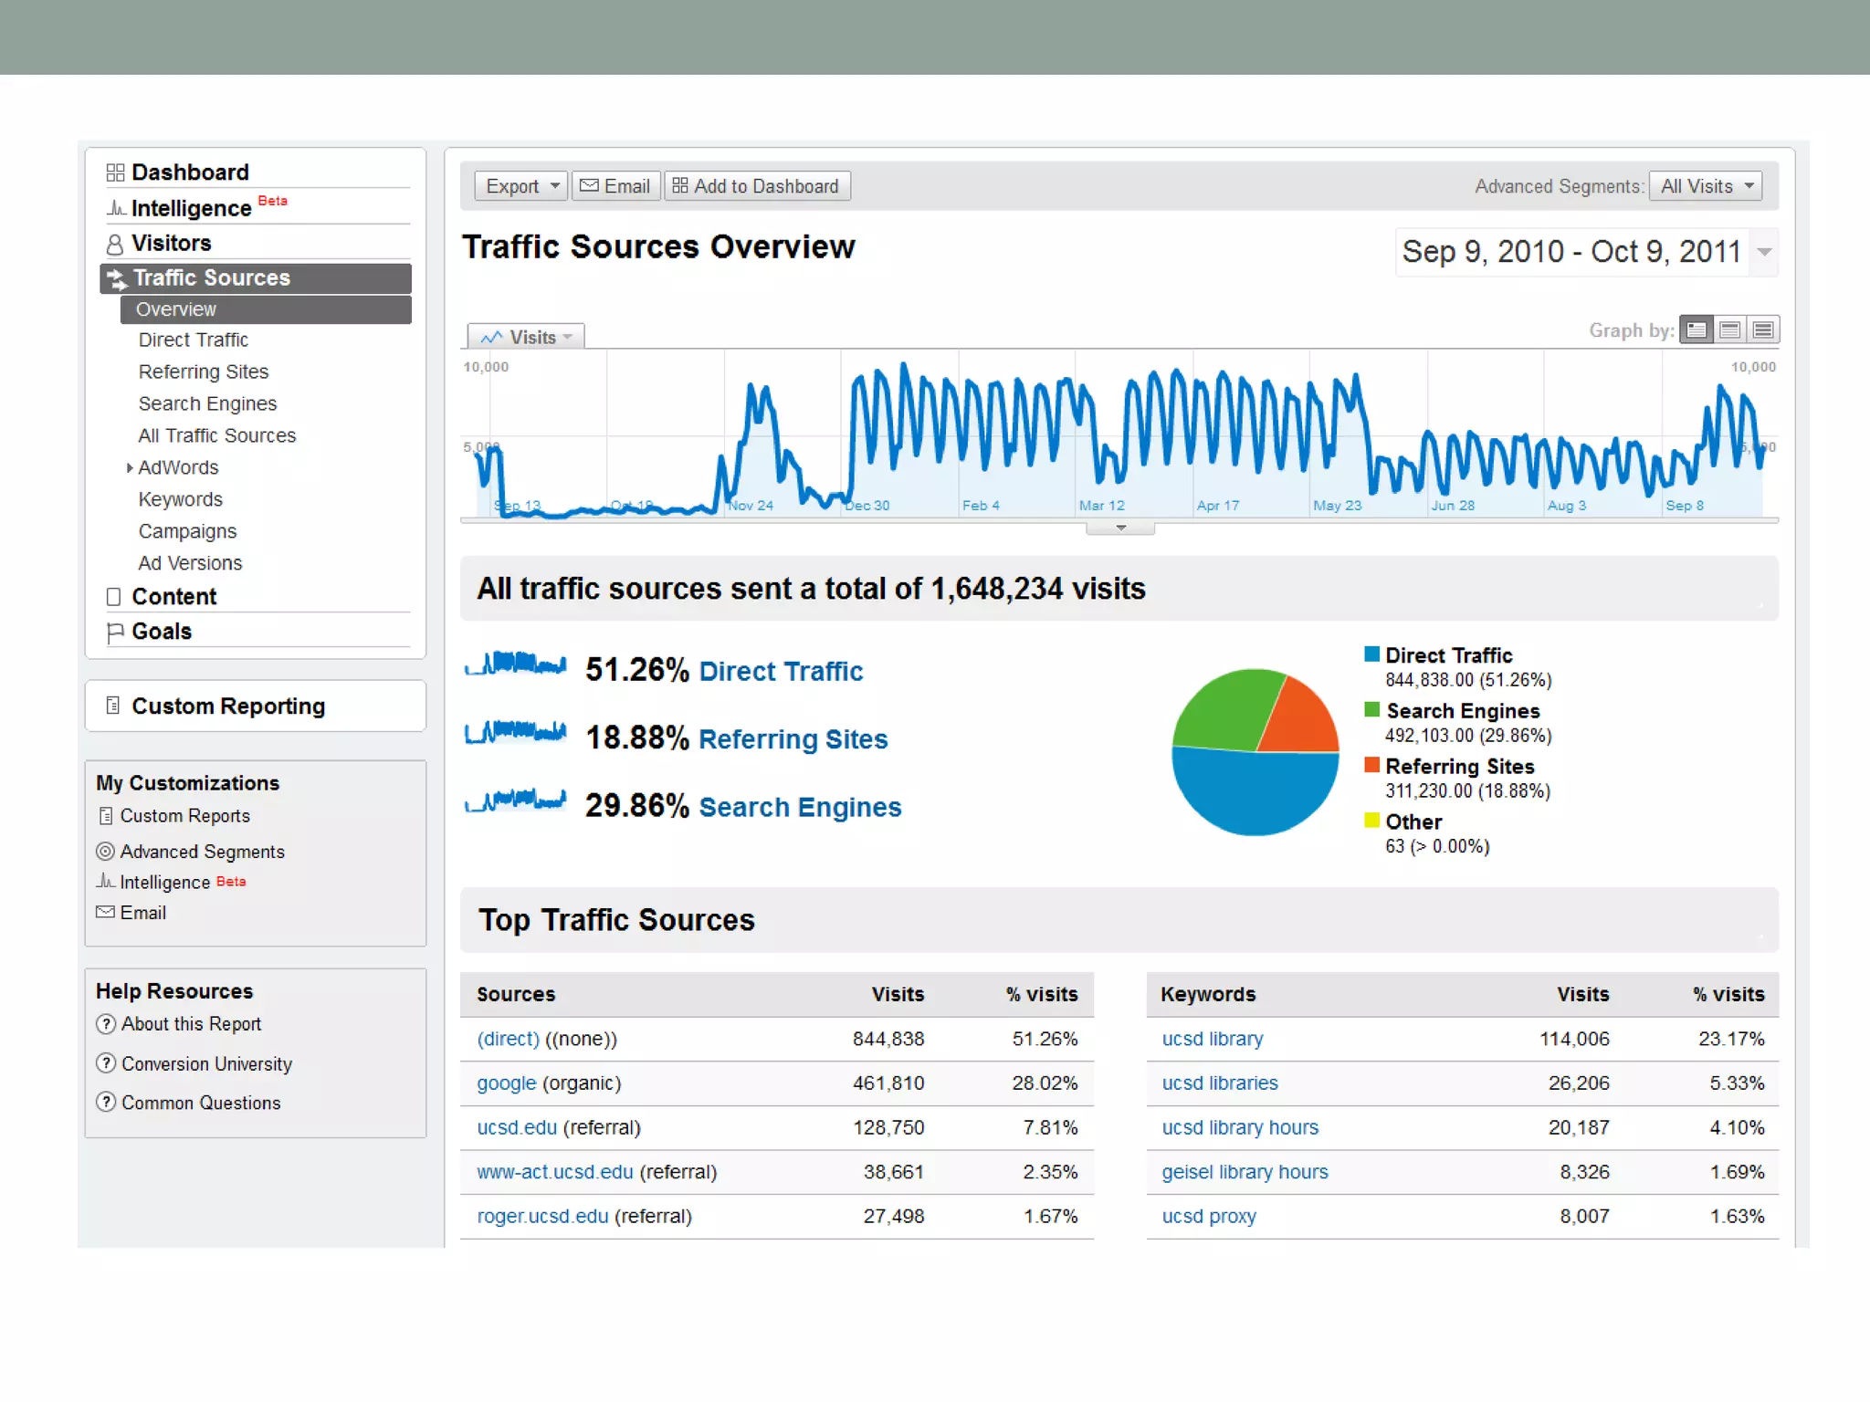Screen dimensions: 1870x1402
Task: Open the date range selector arrow
Action: [x=1764, y=252]
